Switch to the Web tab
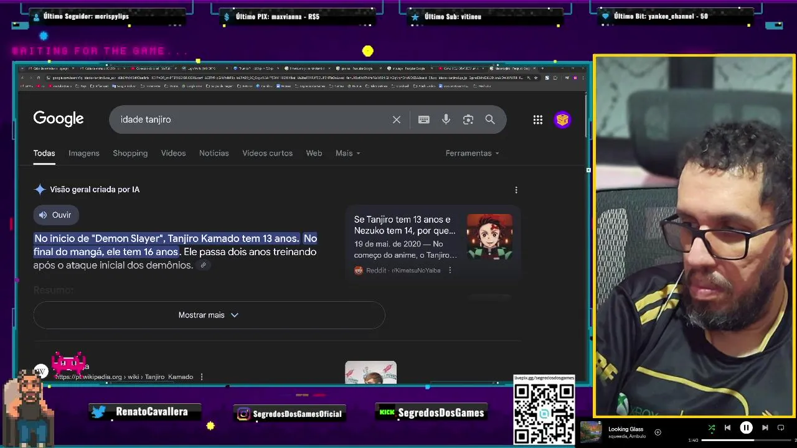The width and height of the screenshot is (797, 448). click(314, 153)
